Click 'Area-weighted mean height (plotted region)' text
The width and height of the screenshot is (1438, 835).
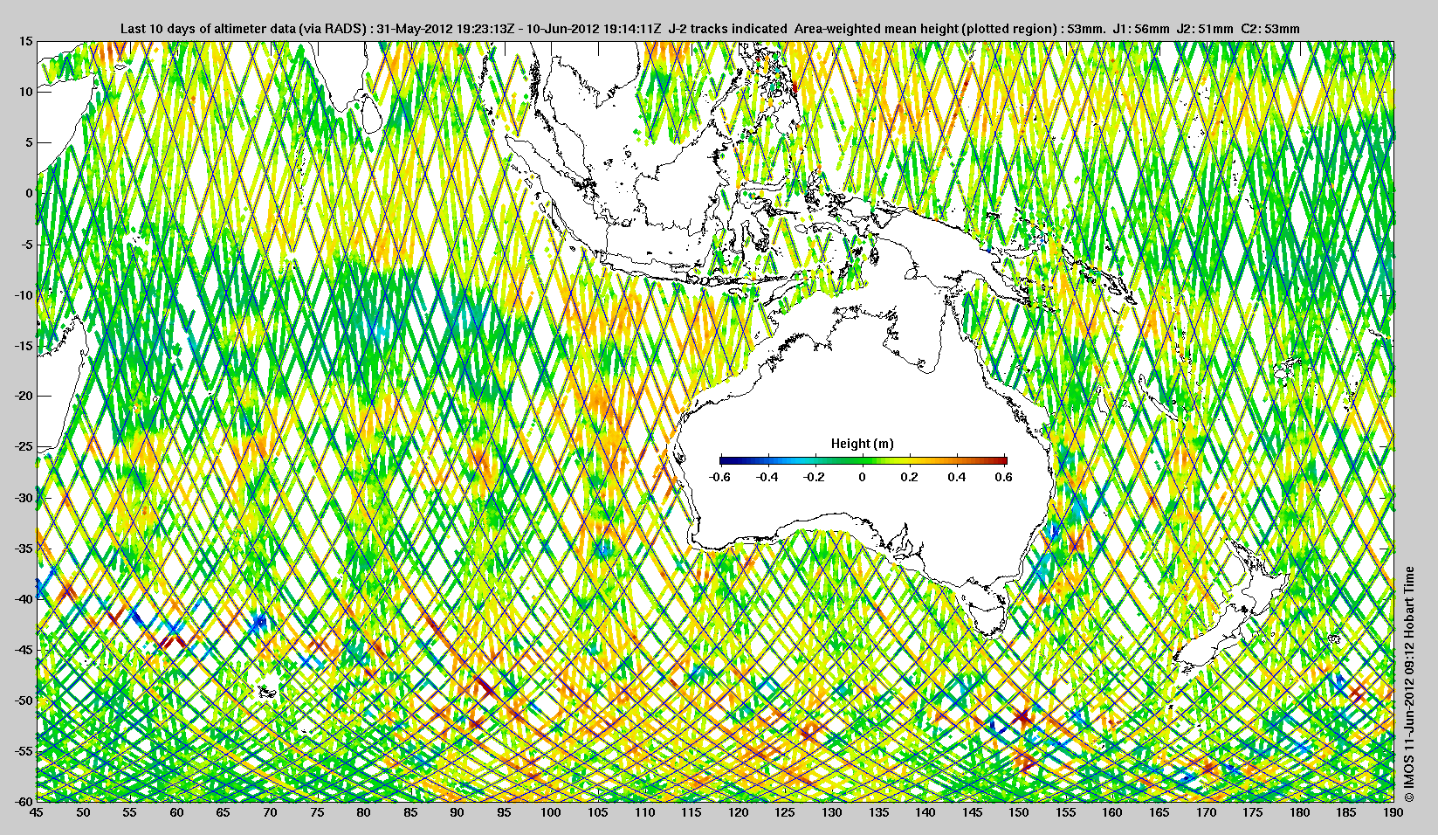(x=926, y=29)
